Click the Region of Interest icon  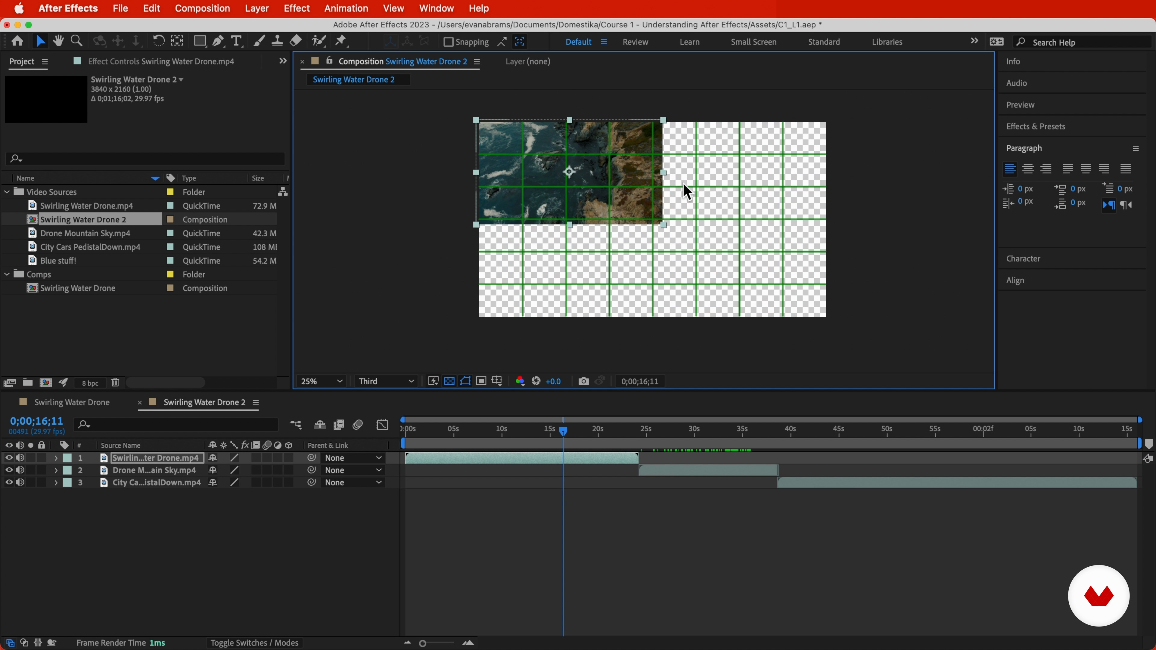(x=481, y=381)
